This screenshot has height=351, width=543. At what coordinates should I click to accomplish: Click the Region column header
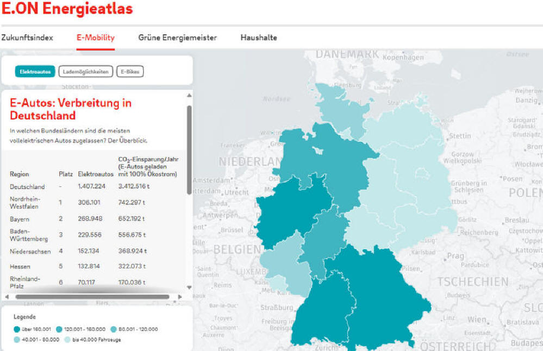coord(20,174)
